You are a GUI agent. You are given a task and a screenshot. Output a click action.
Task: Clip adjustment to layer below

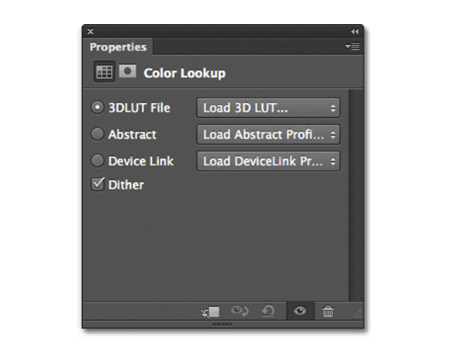coord(210,311)
